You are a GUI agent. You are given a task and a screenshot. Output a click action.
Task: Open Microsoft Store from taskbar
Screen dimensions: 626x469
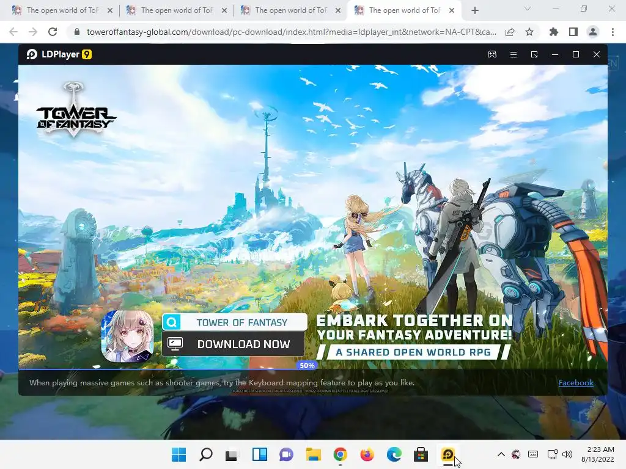421,454
